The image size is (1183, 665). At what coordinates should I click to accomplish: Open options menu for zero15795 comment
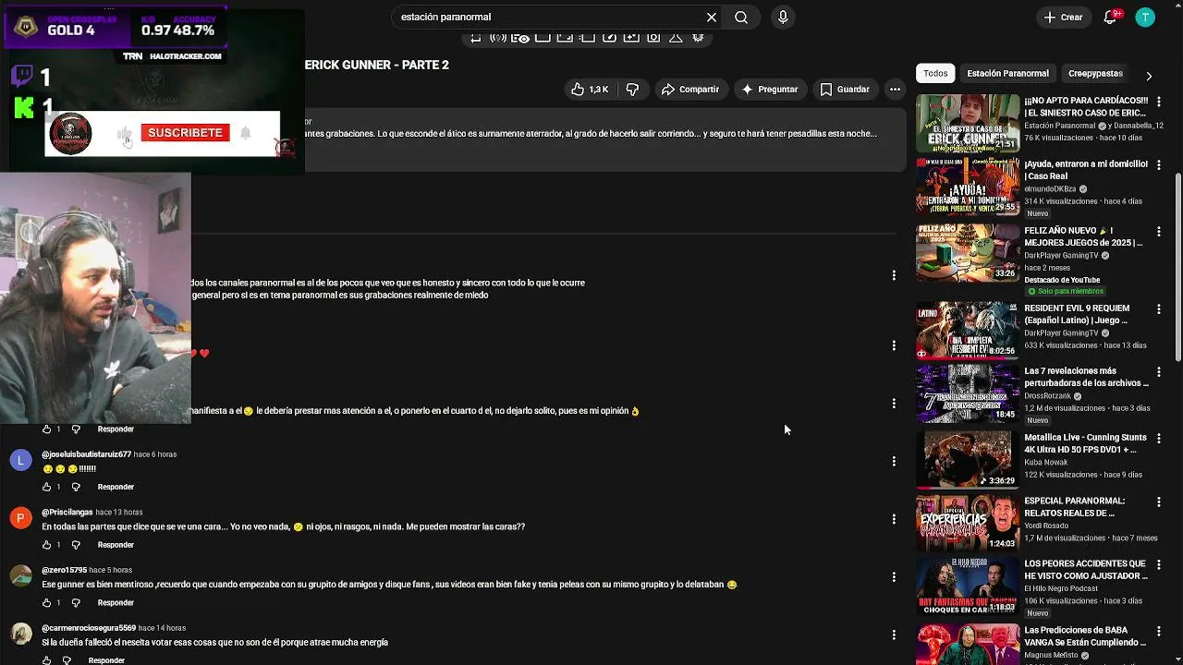coord(894,576)
